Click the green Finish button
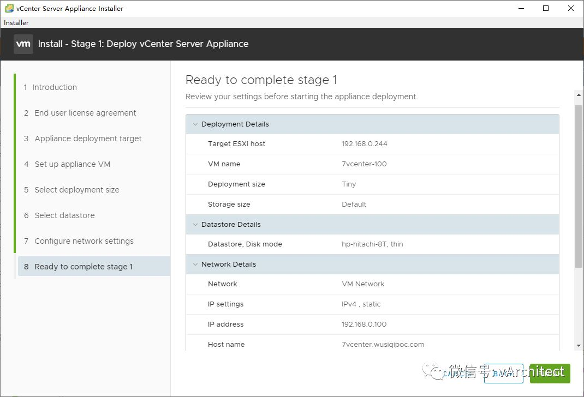This screenshot has width=584, height=397. [x=550, y=374]
